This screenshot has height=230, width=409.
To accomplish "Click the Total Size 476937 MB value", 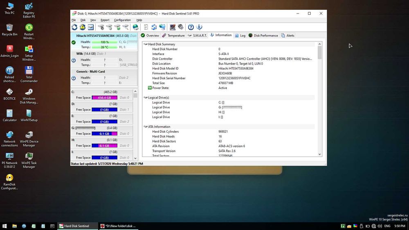I will 226,83.
